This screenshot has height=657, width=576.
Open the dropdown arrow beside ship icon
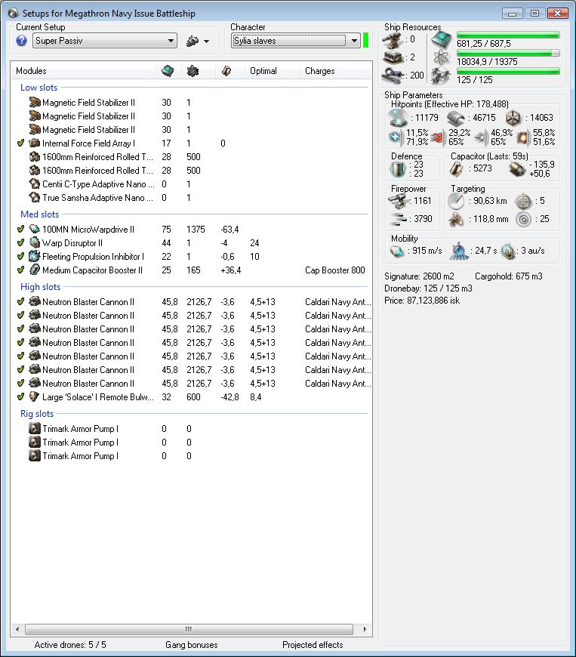206,42
